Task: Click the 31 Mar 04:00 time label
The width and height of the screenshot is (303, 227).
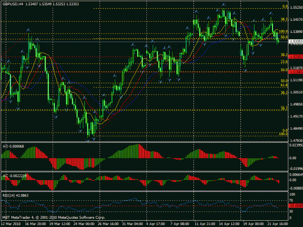Action: (x=132, y=224)
